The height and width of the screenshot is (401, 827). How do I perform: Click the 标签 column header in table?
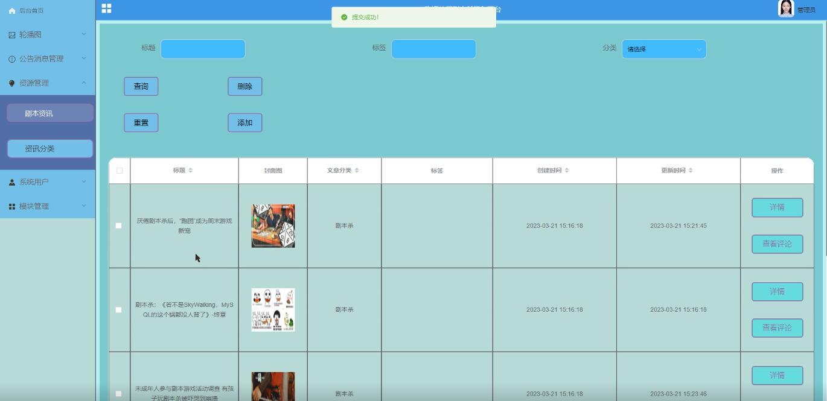[437, 171]
